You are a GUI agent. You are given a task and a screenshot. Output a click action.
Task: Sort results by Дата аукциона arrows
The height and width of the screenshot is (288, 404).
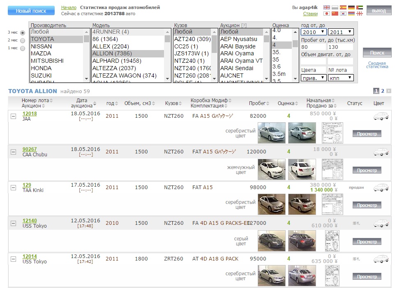point(95,103)
